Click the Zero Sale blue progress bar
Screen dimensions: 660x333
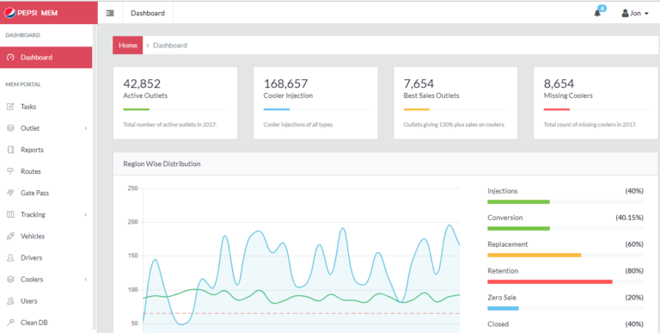(503, 308)
